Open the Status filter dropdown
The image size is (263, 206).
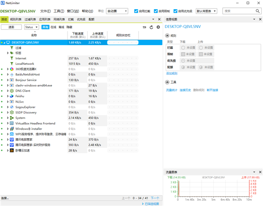click(x=31, y=27)
